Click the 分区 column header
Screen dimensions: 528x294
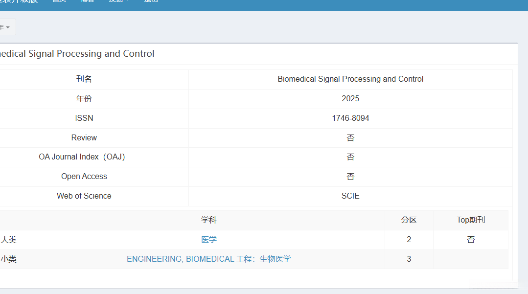tap(409, 220)
